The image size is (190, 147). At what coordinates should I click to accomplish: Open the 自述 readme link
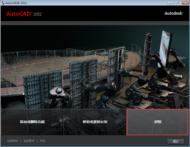click(43, 141)
